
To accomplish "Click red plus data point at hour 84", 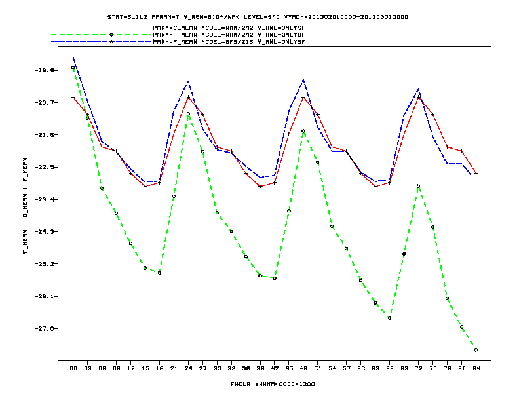I will click(x=476, y=174).
